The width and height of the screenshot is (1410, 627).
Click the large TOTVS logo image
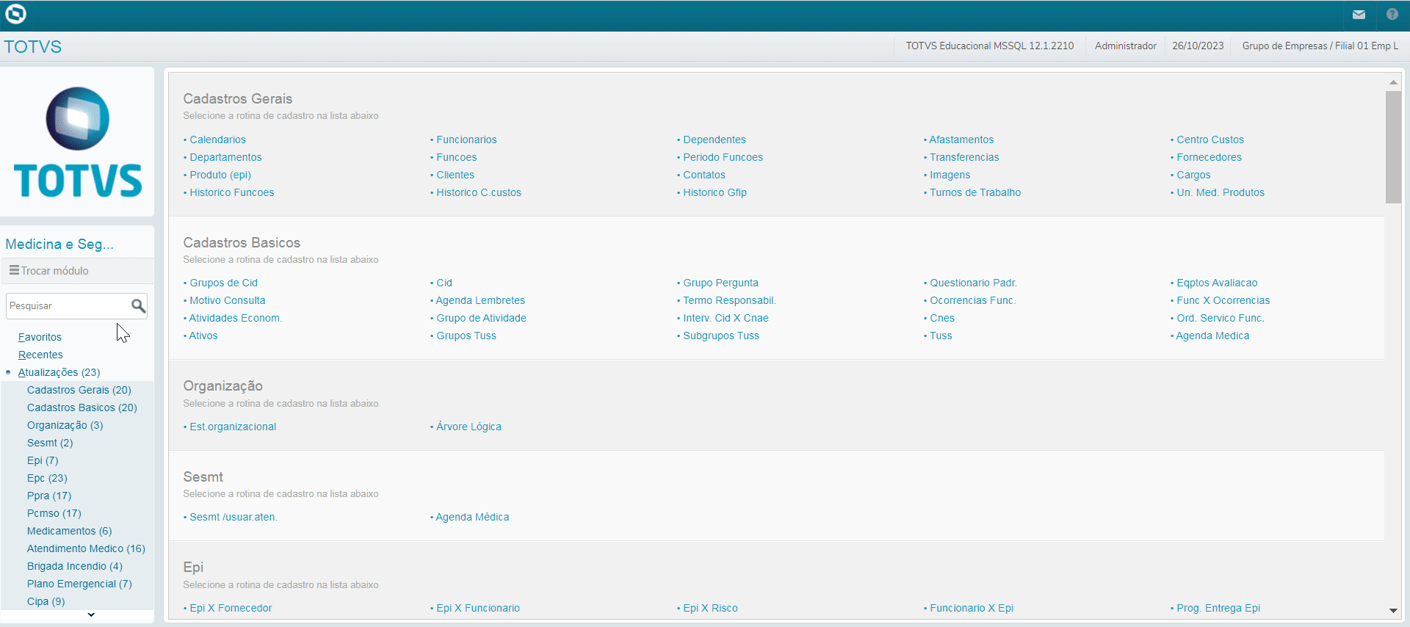[78, 142]
